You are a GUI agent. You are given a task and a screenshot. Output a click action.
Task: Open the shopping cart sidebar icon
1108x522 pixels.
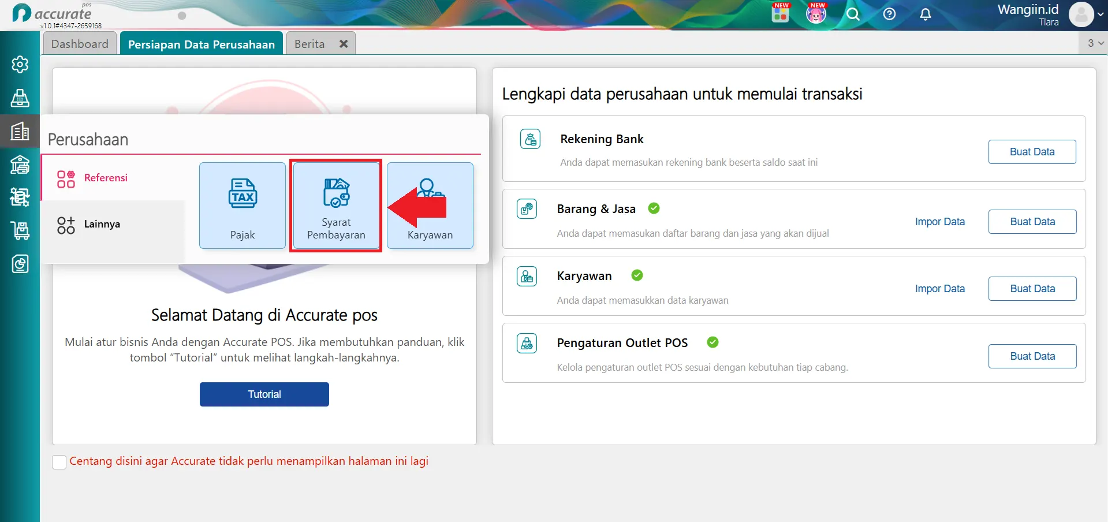pyautogui.click(x=20, y=231)
